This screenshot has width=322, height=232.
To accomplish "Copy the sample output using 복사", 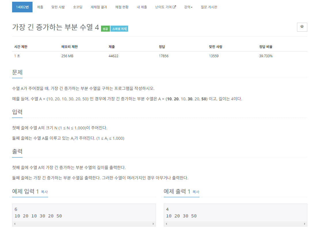I will coord(196,192).
